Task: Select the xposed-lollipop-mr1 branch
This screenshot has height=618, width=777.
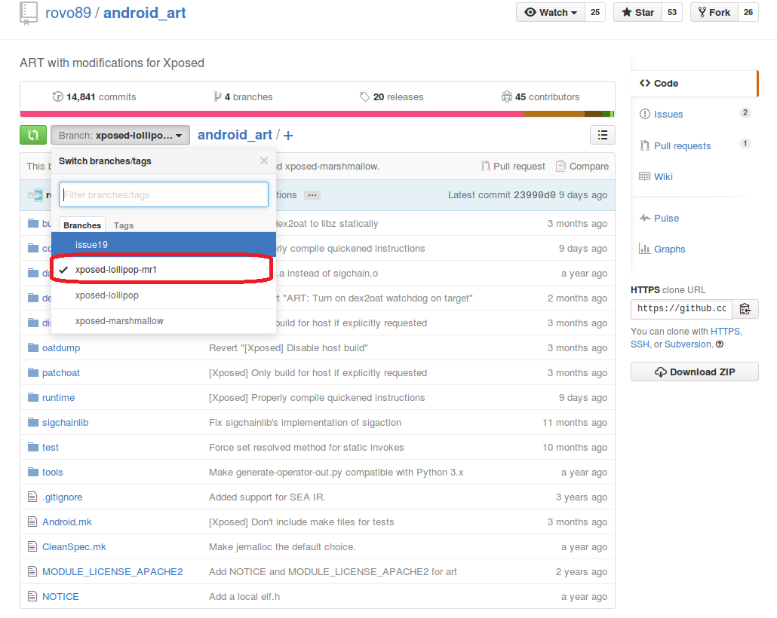Action: pos(164,270)
